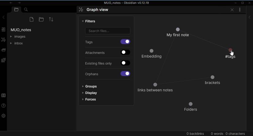This screenshot has height=136, width=253.
Task: Click 0 backlinks in status bar
Action: (x=195, y=134)
